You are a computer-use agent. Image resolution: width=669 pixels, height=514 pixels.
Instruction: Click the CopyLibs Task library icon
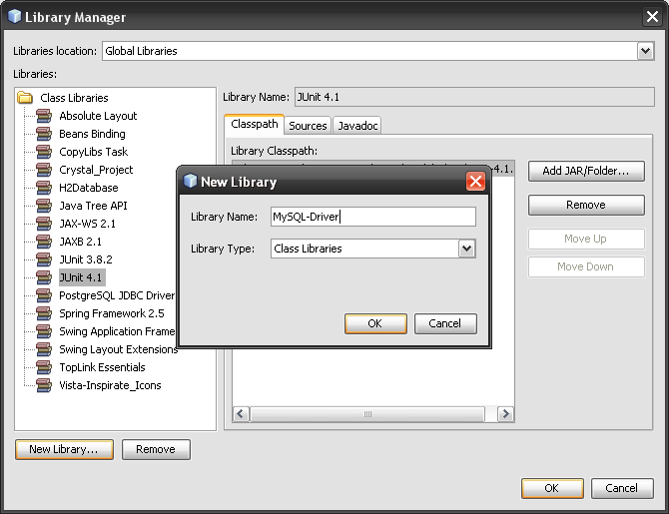[x=44, y=152]
